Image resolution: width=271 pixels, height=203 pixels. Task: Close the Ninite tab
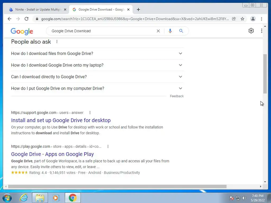click(x=65, y=10)
